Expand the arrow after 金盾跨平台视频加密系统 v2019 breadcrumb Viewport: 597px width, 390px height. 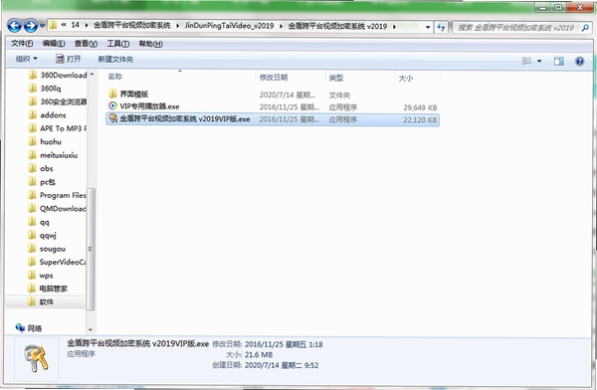pos(394,27)
